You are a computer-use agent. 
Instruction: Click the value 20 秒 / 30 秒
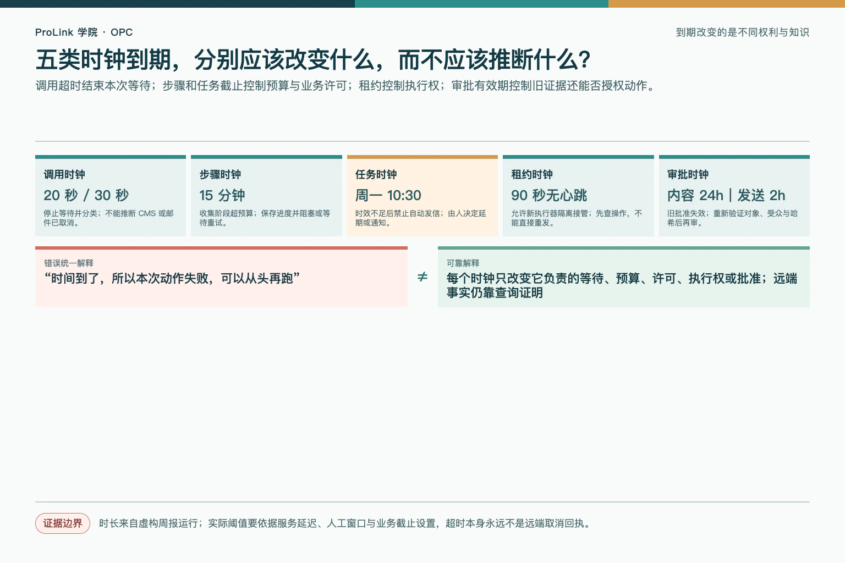point(86,195)
